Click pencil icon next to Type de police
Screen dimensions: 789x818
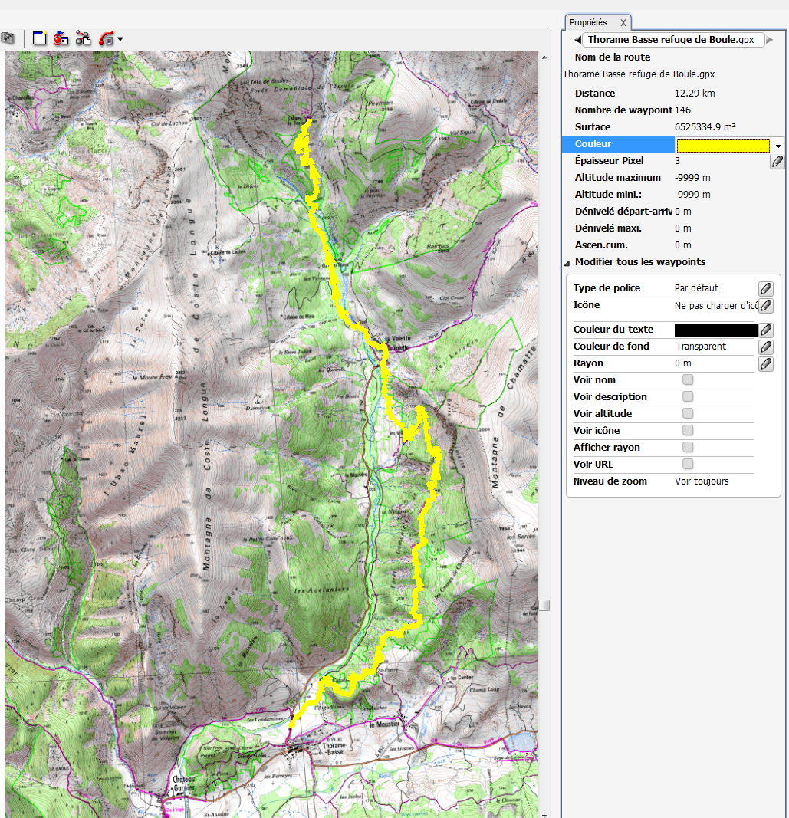[765, 288]
